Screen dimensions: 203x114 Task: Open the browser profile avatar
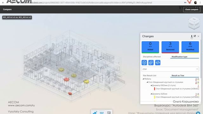click(195, 3)
